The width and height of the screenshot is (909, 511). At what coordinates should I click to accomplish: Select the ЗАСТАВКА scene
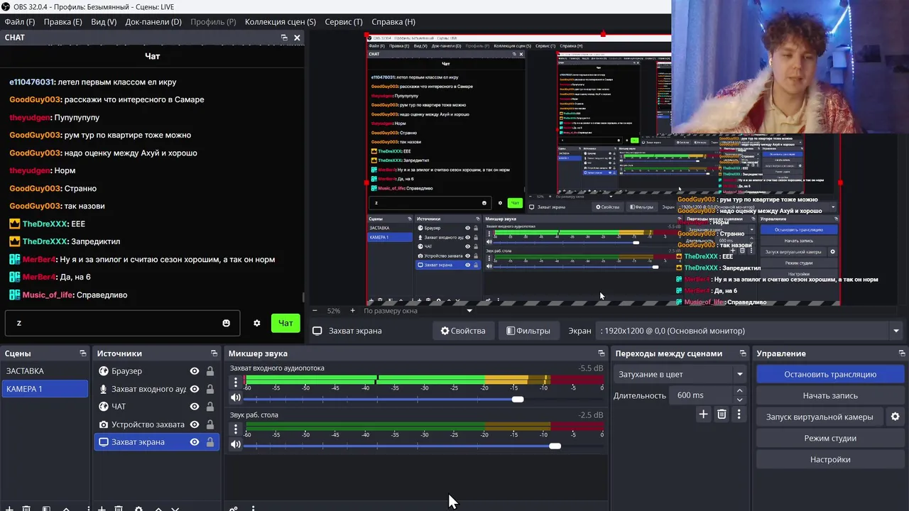point(45,371)
